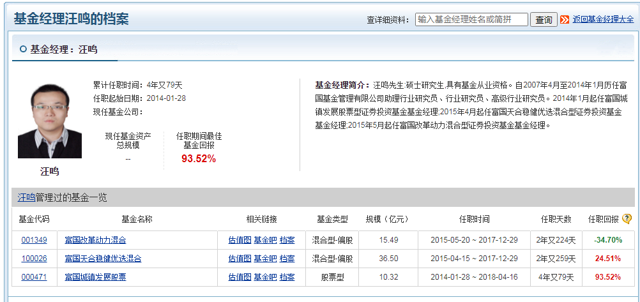640x302 pixels.
Task: Click the question mark help icon
Action: tap(627, 219)
